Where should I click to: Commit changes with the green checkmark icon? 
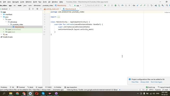pos(141,5)
